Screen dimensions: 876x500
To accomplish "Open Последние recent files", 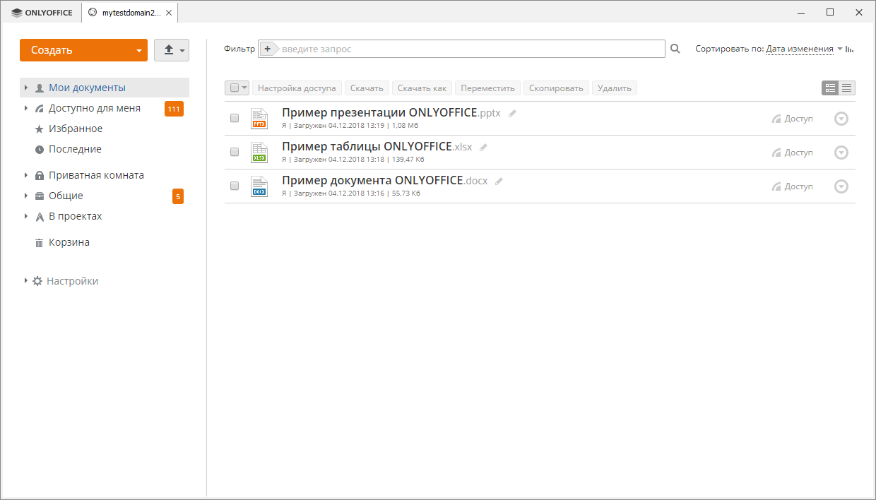I will [x=75, y=149].
